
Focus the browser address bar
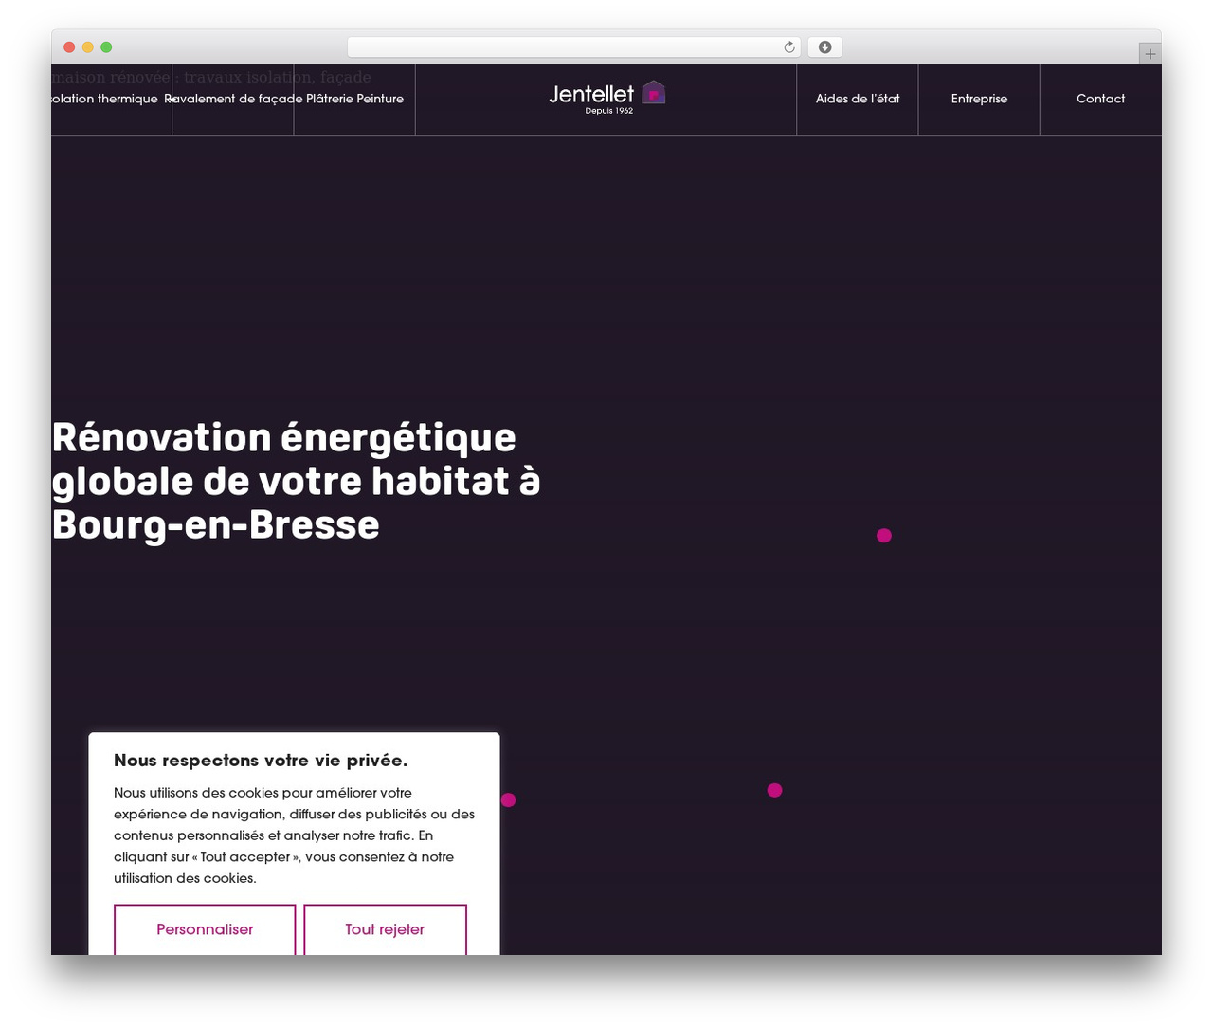(x=574, y=47)
